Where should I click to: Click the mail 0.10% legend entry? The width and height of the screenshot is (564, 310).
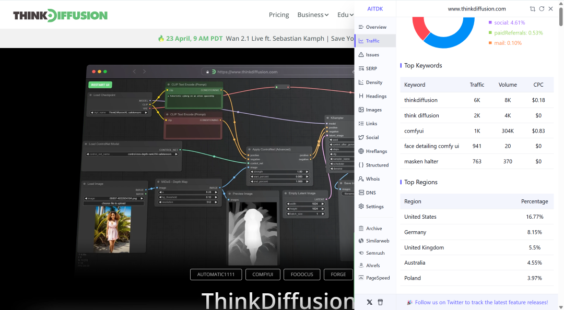click(505, 43)
